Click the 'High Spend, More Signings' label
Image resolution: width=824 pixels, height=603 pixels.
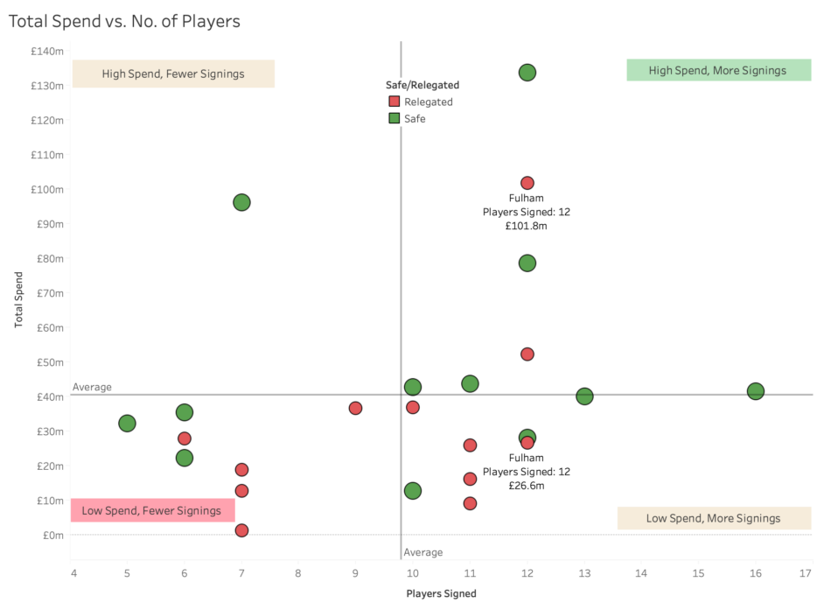718,70
